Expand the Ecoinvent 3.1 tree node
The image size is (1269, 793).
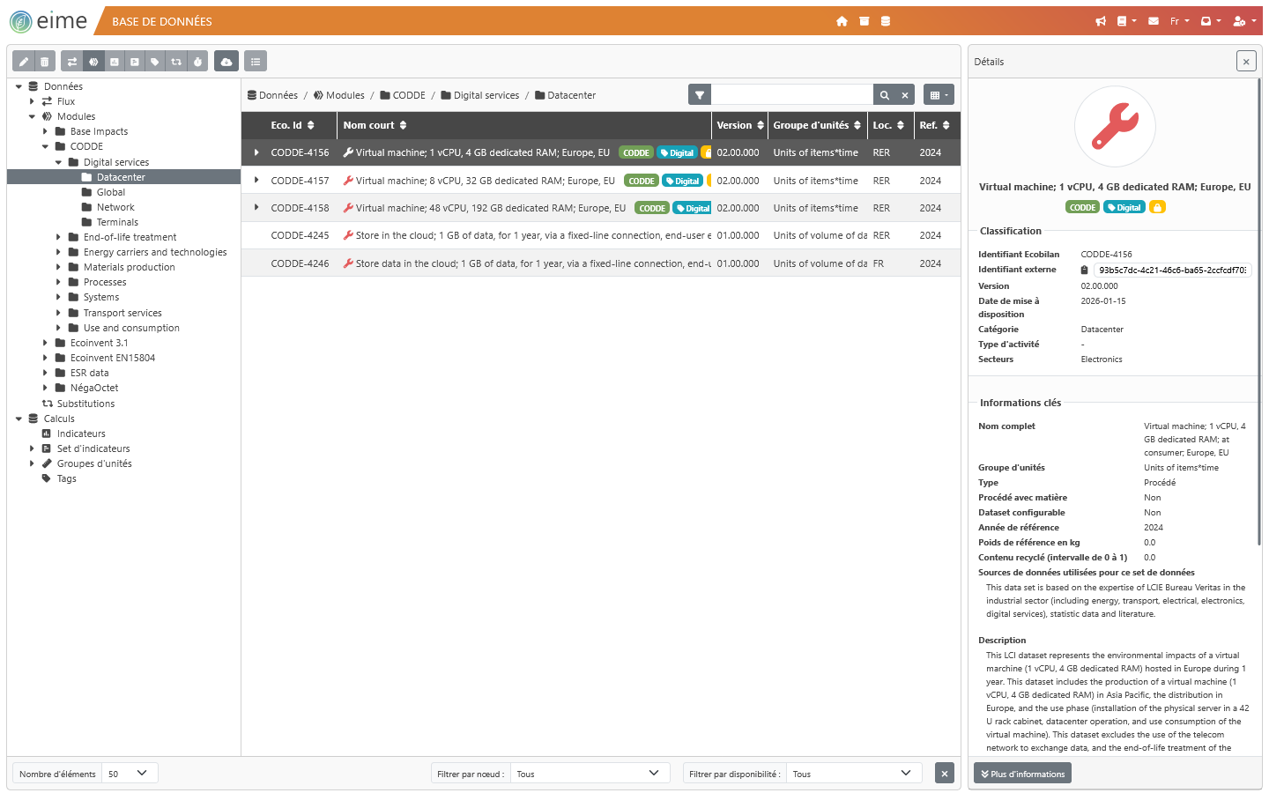tap(45, 343)
